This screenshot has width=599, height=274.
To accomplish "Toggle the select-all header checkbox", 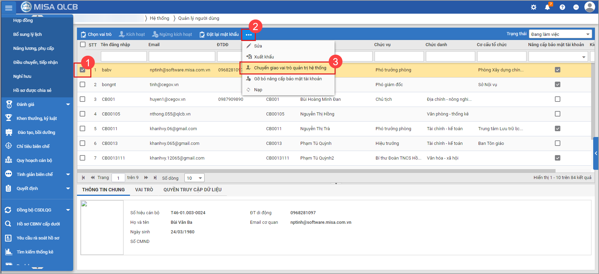I will [x=83, y=44].
